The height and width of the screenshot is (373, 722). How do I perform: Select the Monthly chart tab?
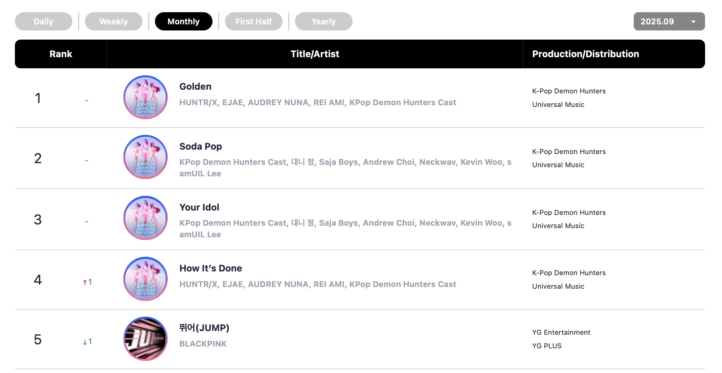click(x=184, y=21)
